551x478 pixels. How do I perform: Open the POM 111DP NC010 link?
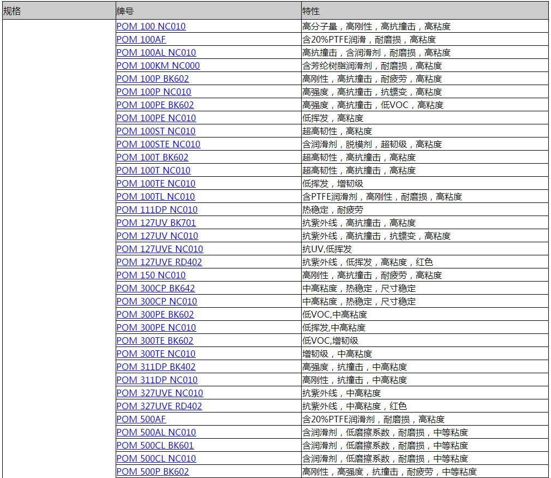point(157,210)
